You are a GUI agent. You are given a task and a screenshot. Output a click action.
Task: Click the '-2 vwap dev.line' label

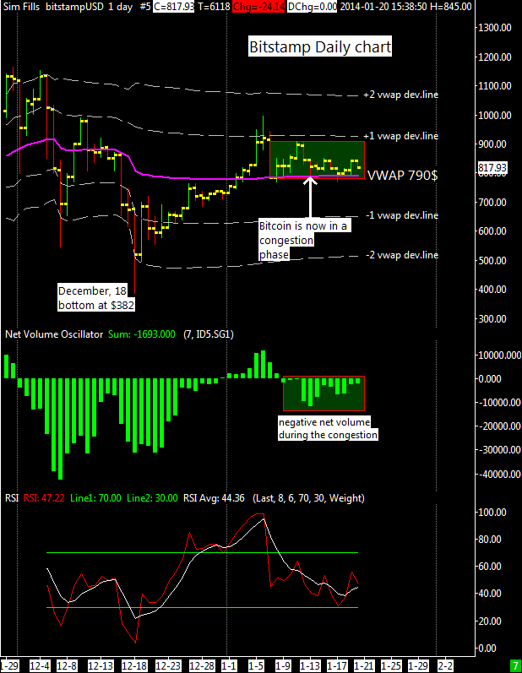coord(400,255)
